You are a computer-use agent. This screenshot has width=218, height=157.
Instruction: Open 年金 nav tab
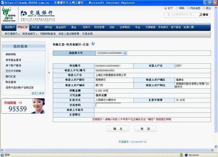click(x=137, y=27)
